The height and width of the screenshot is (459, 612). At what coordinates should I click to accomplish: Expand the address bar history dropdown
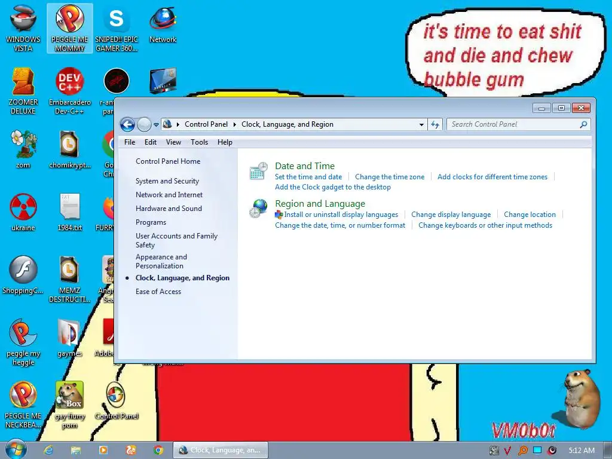(x=421, y=124)
